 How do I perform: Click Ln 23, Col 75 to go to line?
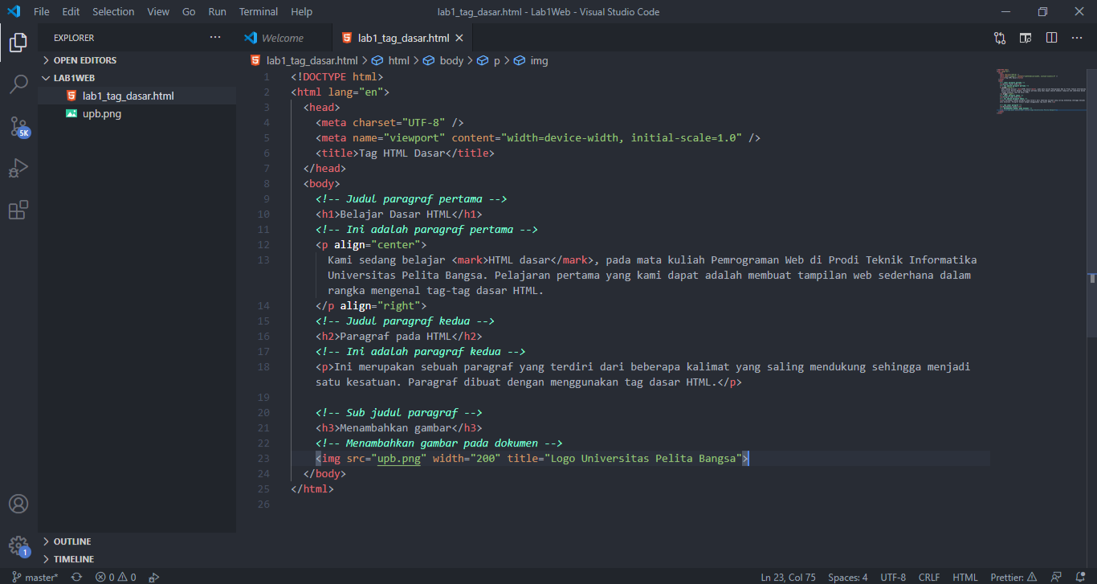[788, 577]
